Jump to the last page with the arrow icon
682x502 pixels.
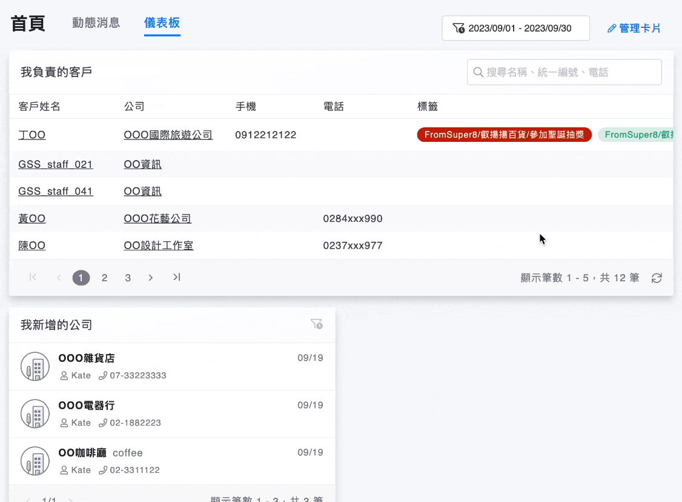coord(176,277)
